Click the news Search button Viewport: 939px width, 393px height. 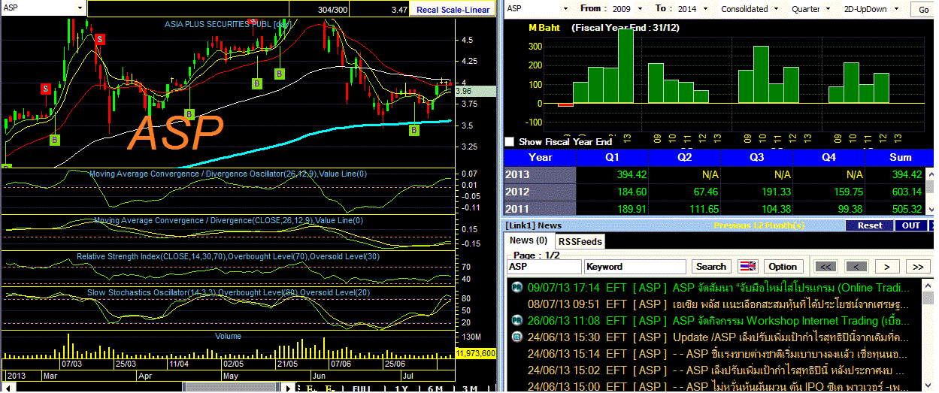[711, 267]
